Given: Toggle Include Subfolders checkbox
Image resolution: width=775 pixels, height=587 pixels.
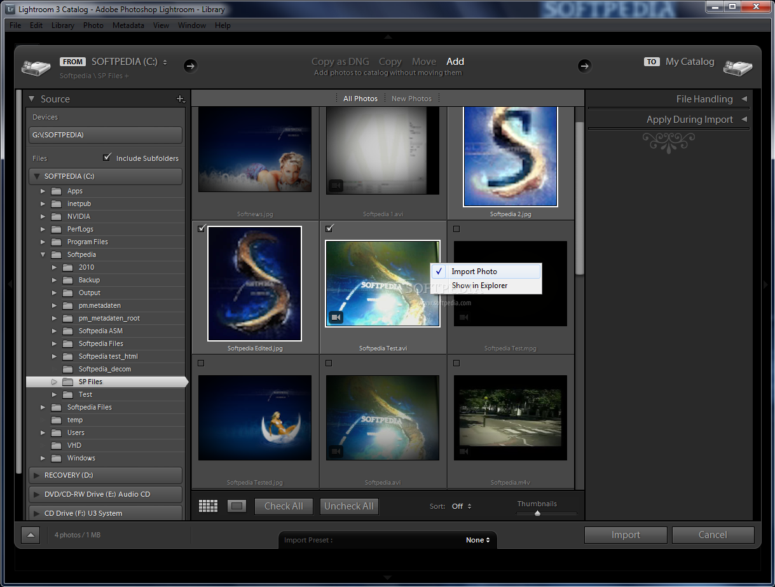Looking at the screenshot, I should [107, 158].
